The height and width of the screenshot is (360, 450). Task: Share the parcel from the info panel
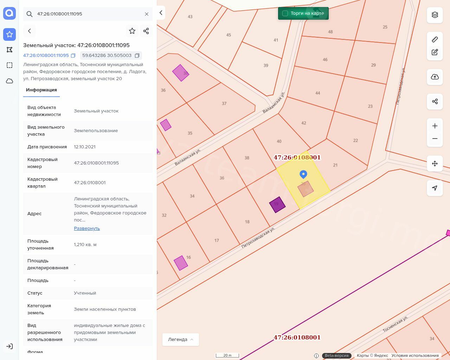(x=146, y=31)
